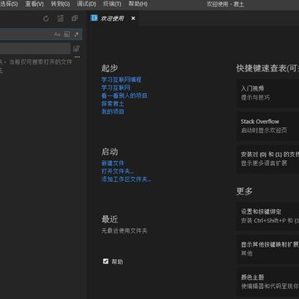
Task: Click the collapse all results icon
Action: [x=75, y=18]
